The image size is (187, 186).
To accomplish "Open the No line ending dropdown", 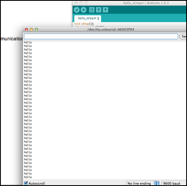I will tap(143, 183).
